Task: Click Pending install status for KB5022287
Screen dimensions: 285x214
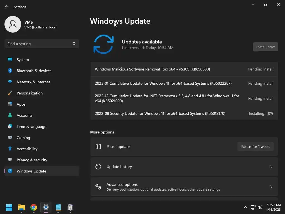Action: coord(261,83)
